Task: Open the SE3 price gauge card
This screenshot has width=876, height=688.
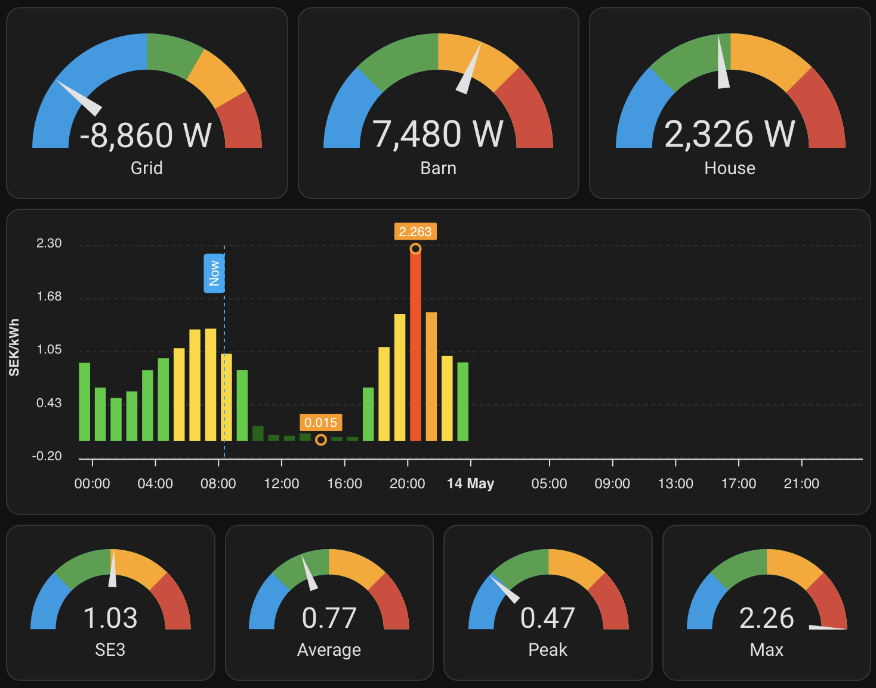Action: click(x=110, y=602)
